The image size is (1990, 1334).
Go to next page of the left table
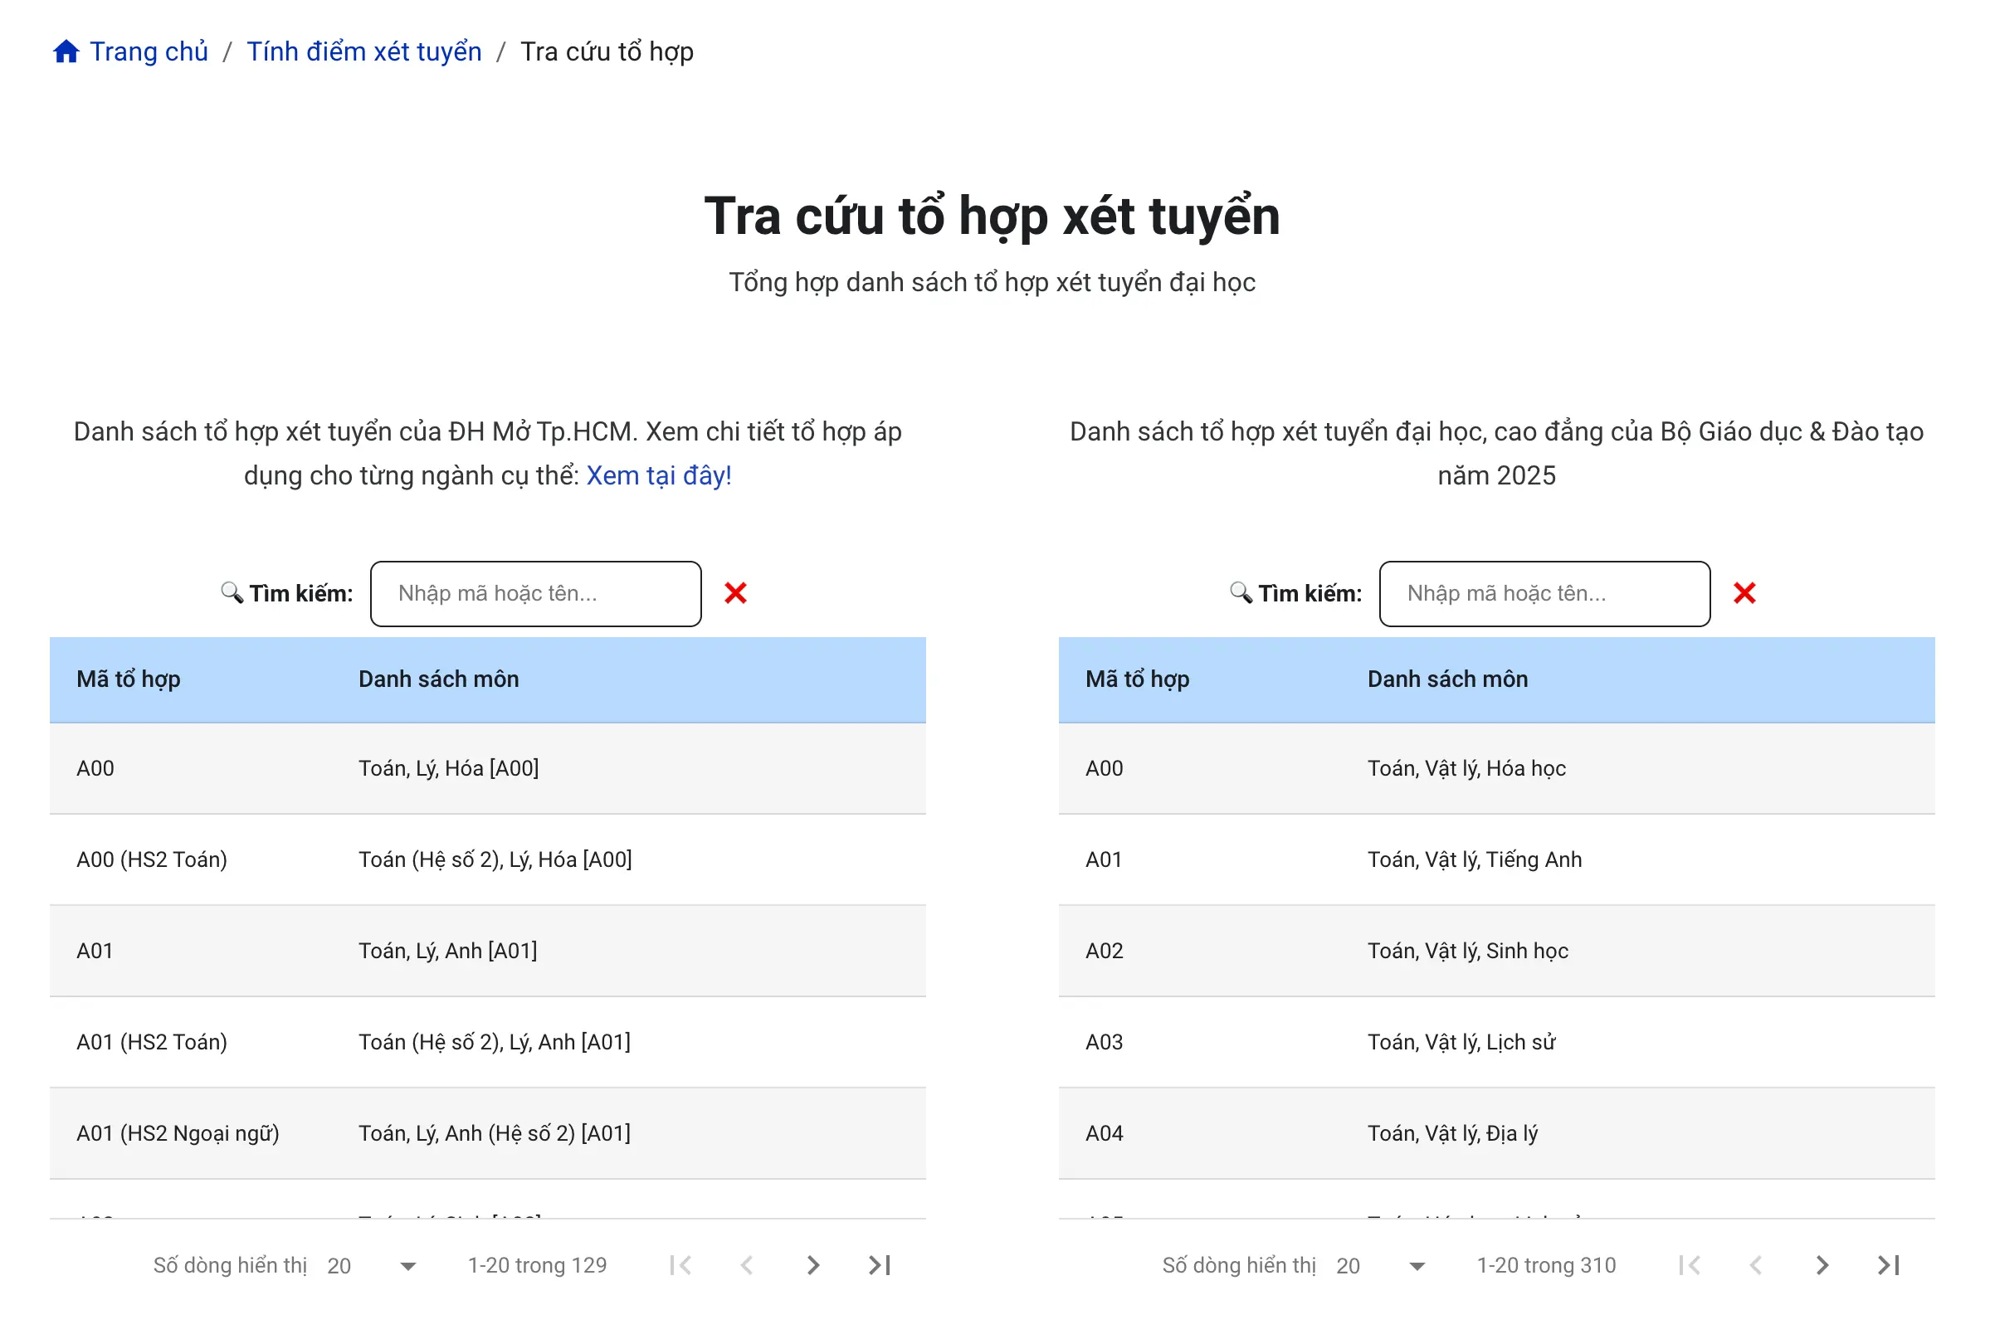[812, 1265]
